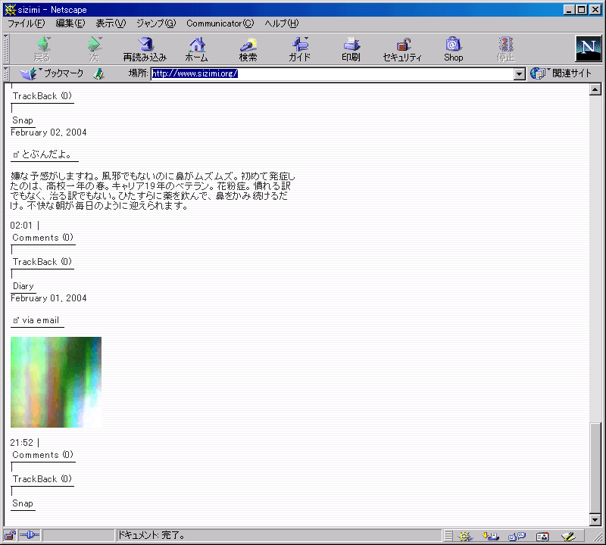Click the page location proxy icon

coord(99,73)
